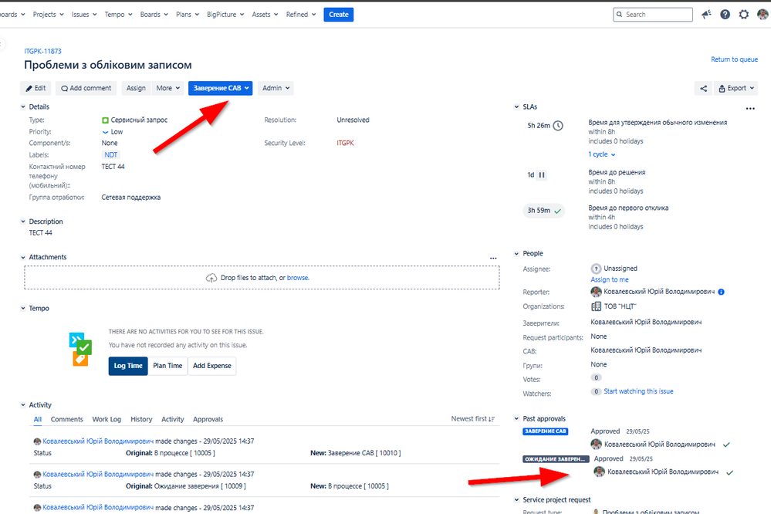The width and height of the screenshot is (771, 514).
Task: Switch to the Comments tab
Action: [67, 420]
